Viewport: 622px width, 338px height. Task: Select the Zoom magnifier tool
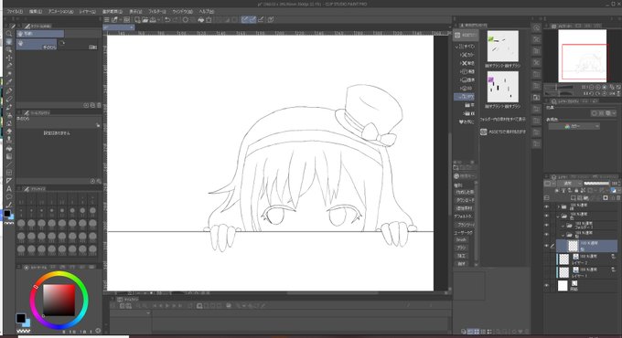pos(9,34)
